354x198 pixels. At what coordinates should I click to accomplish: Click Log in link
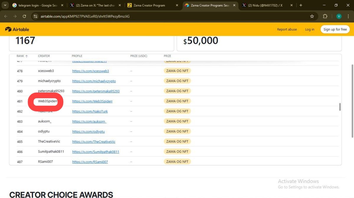click(310, 29)
